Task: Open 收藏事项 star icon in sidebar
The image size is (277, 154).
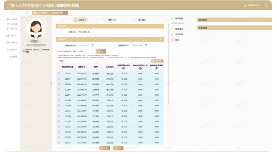Action: [8, 50]
